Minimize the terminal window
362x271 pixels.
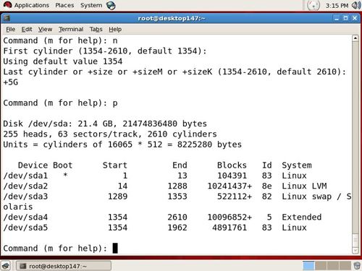pos(337,18)
